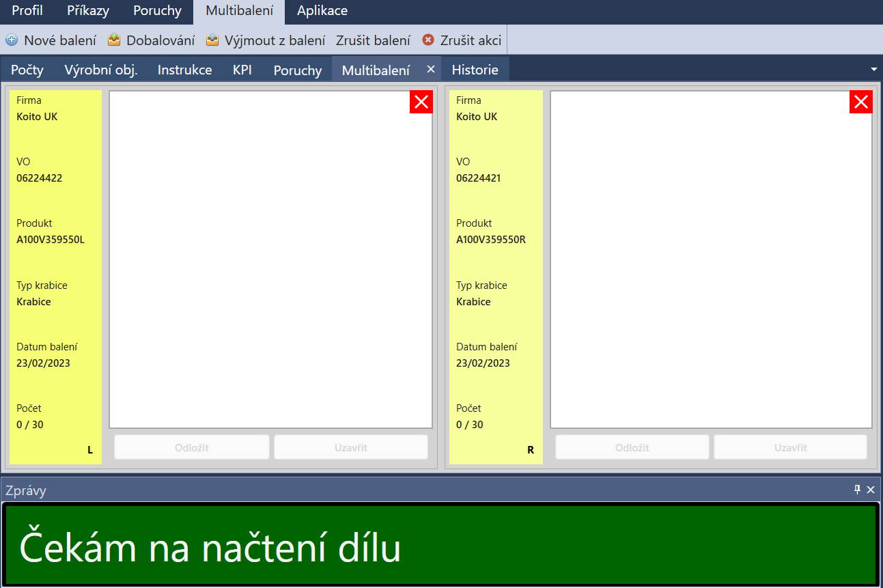The image size is (883, 588).
Task: Click the Nové balení plus icon
Action: pyautogui.click(x=12, y=40)
